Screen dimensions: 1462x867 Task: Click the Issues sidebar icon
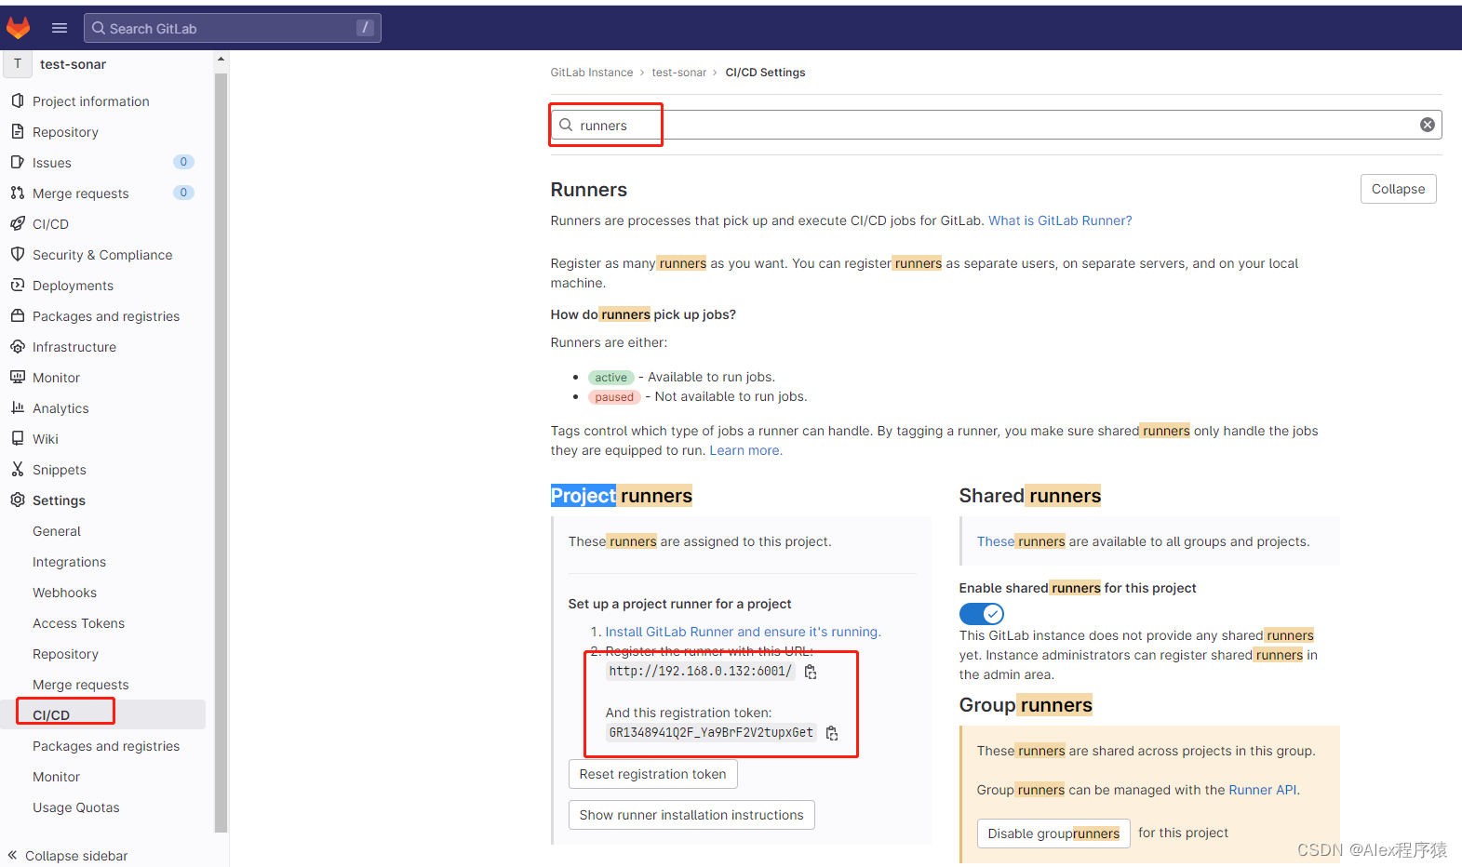click(18, 162)
